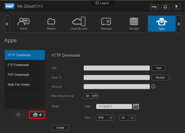This screenshot has width=185, height=133.
Task: Select P2P Downloads in the app list
Action: [x=25, y=75]
